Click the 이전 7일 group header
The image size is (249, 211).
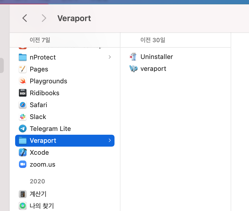click(x=40, y=40)
